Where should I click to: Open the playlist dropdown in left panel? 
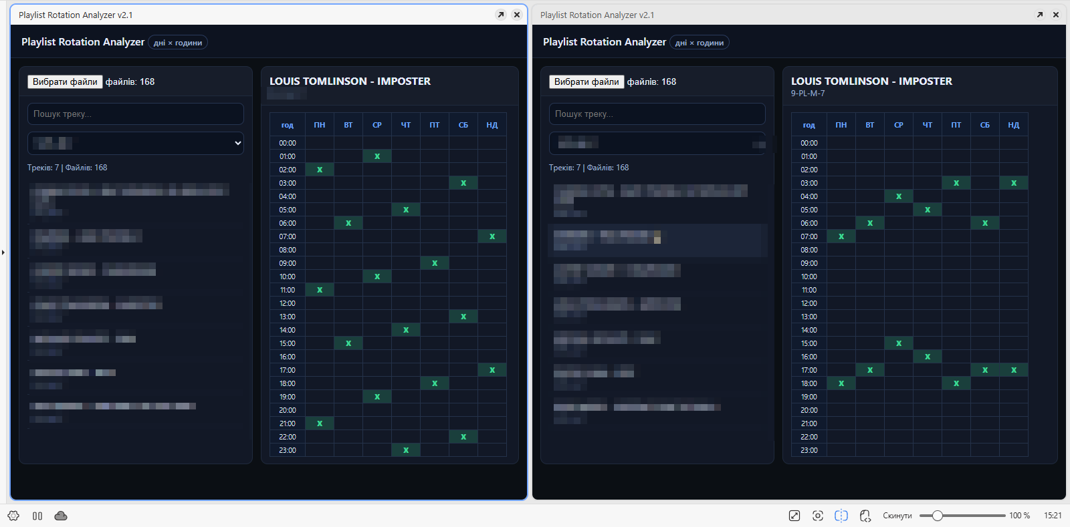(136, 143)
